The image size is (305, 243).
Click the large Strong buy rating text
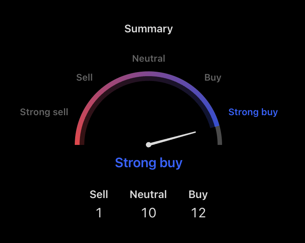(149, 163)
